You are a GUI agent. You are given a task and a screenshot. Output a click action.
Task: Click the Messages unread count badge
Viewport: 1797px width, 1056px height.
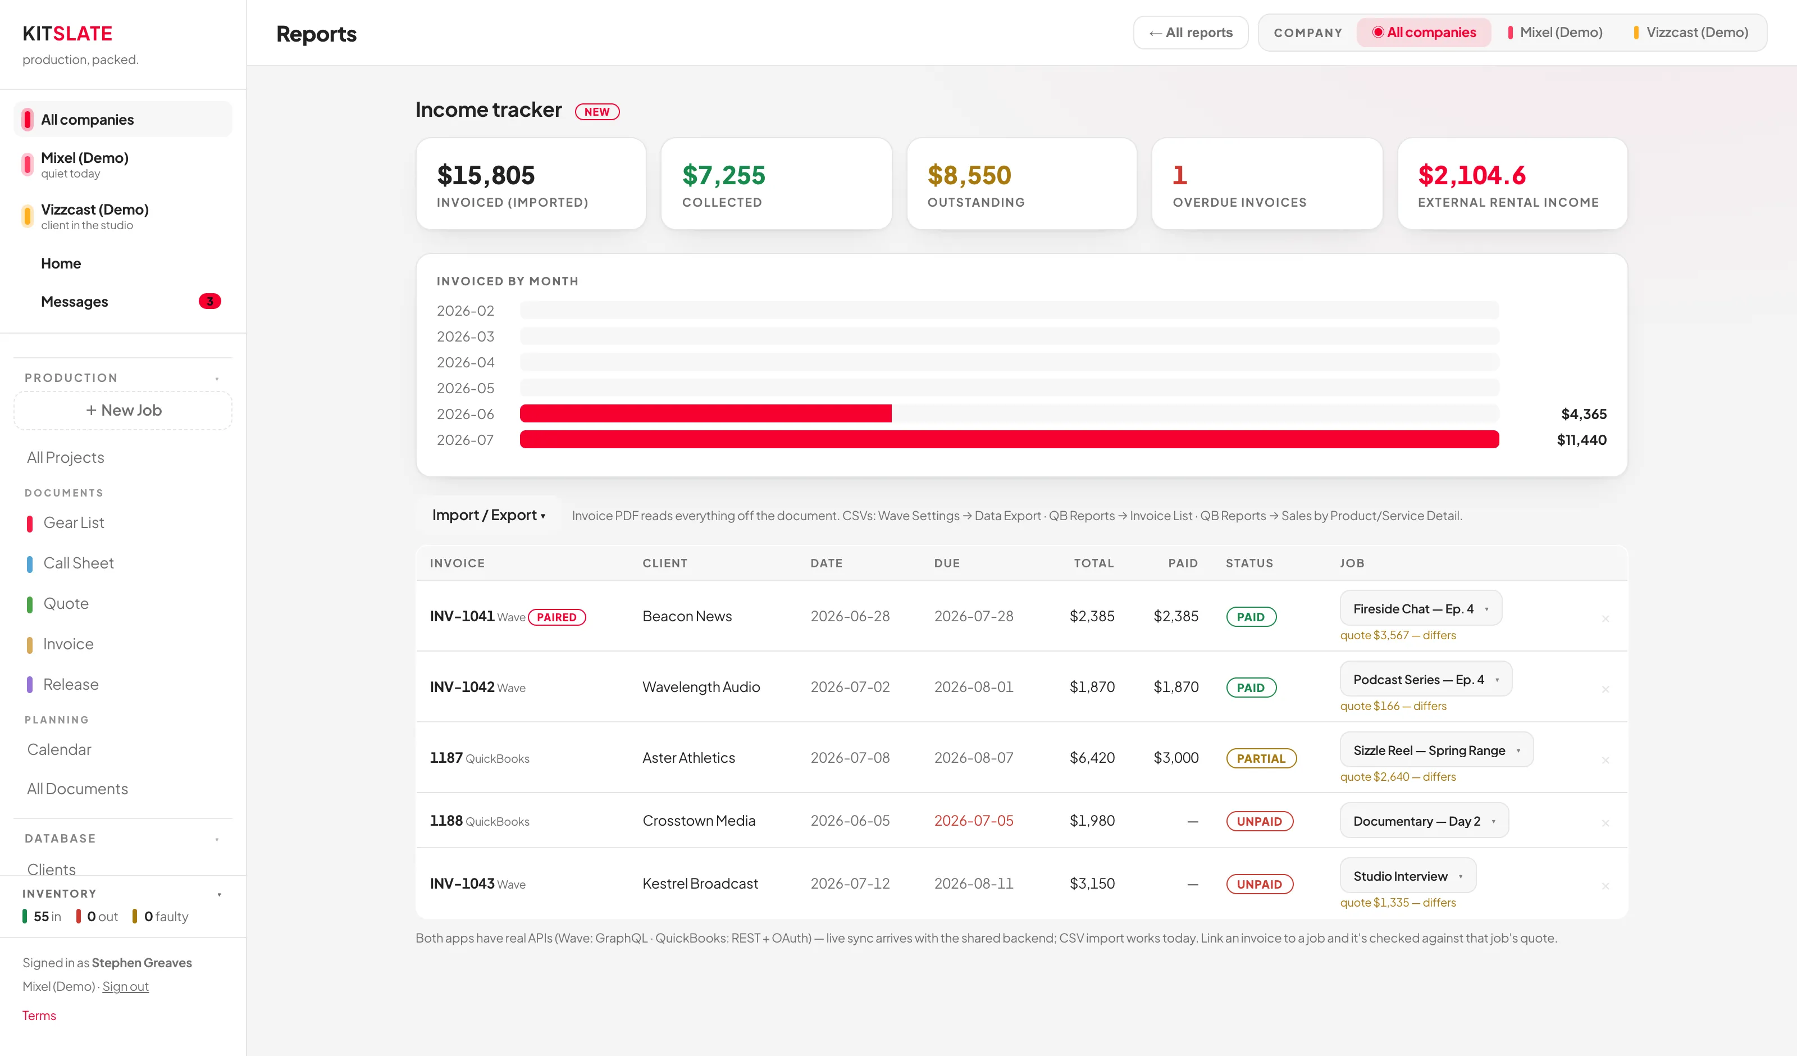(209, 301)
